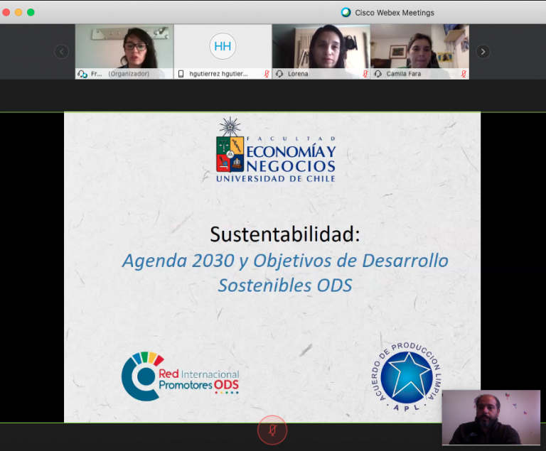Unmute microphone using red mute button
This screenshot has height=451, width=546.
coord(272,430)
